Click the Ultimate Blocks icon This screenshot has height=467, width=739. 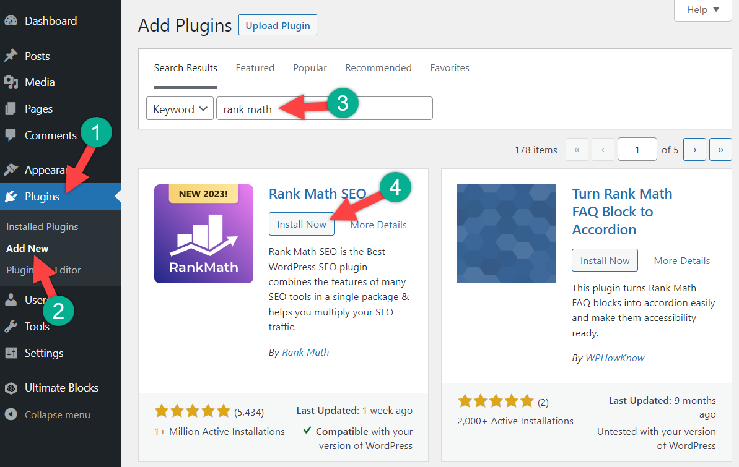coord(11,388)
